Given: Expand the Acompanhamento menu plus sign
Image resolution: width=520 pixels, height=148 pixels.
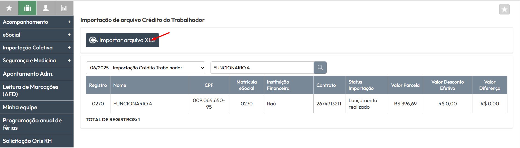Looking at the screenshot, I should point(69,22).
